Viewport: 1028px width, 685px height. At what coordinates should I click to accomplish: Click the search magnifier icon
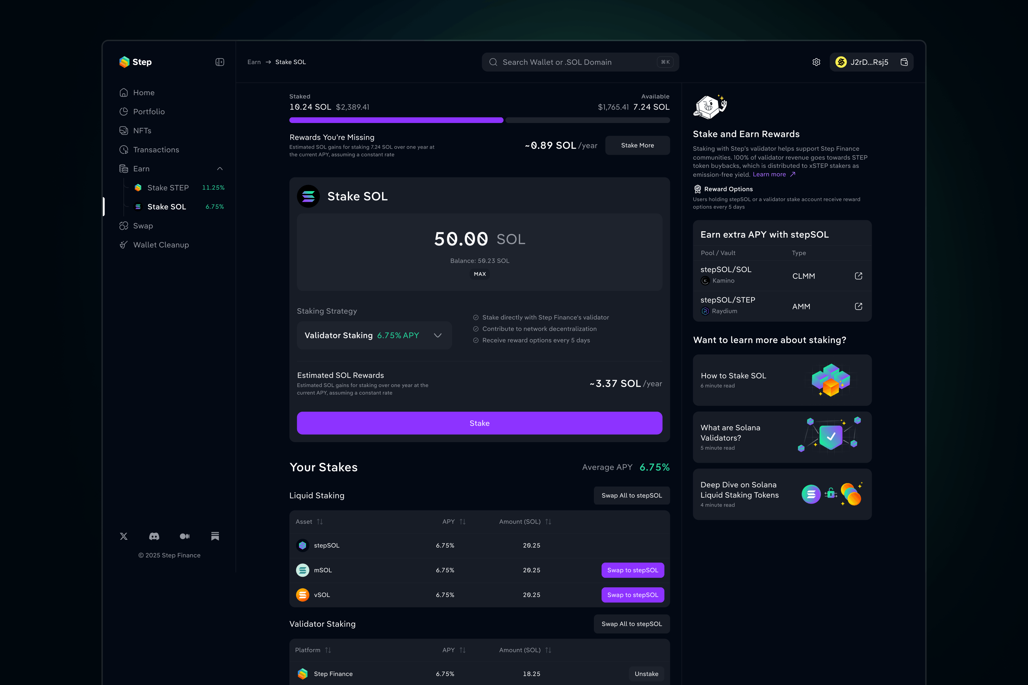tap(493, 62)
